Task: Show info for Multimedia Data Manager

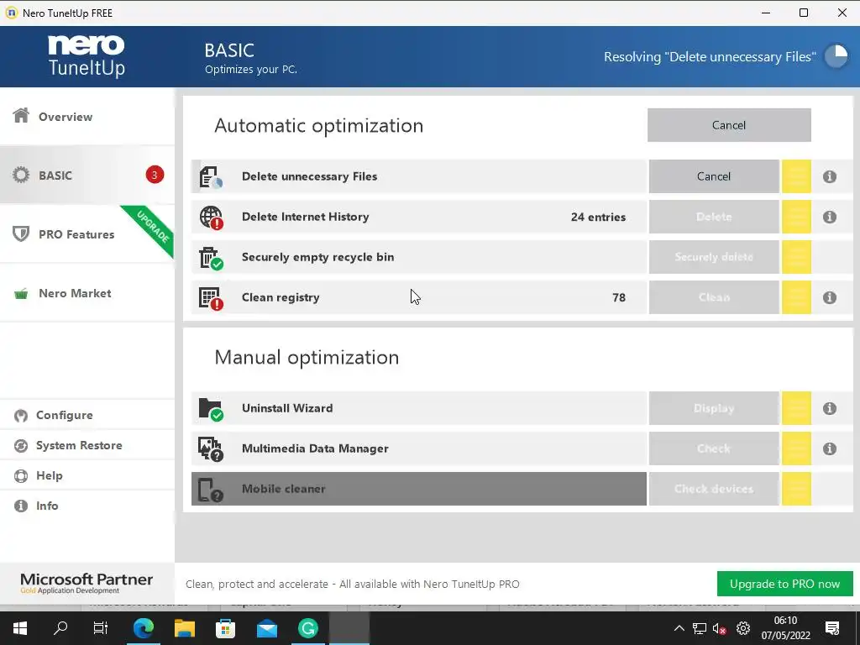Action: click(829, 448)
